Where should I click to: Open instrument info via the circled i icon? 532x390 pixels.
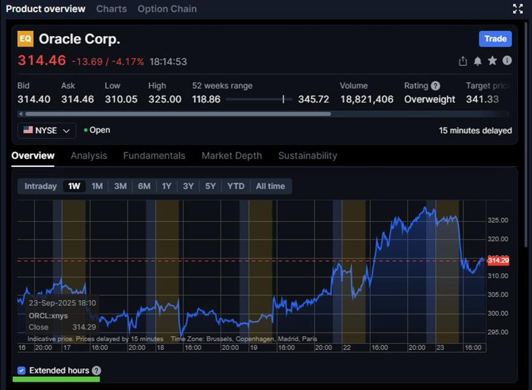[x=507, y=61]
